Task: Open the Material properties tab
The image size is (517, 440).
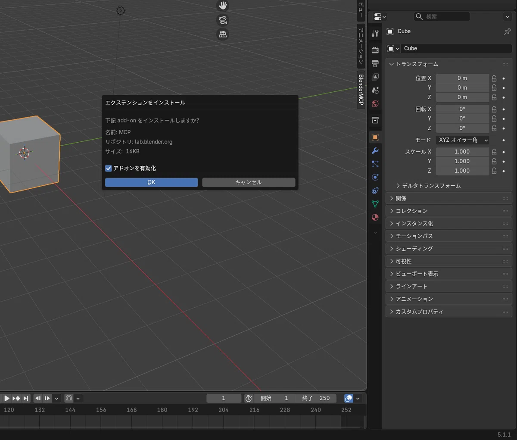Action: pos(375,217)
